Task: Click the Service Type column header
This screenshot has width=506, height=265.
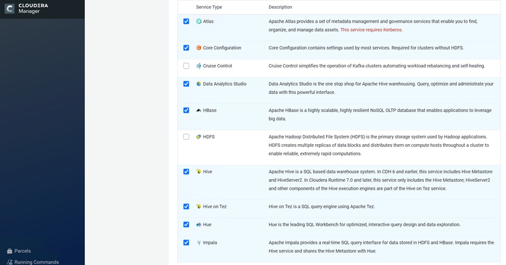Action: coord(209,7)
